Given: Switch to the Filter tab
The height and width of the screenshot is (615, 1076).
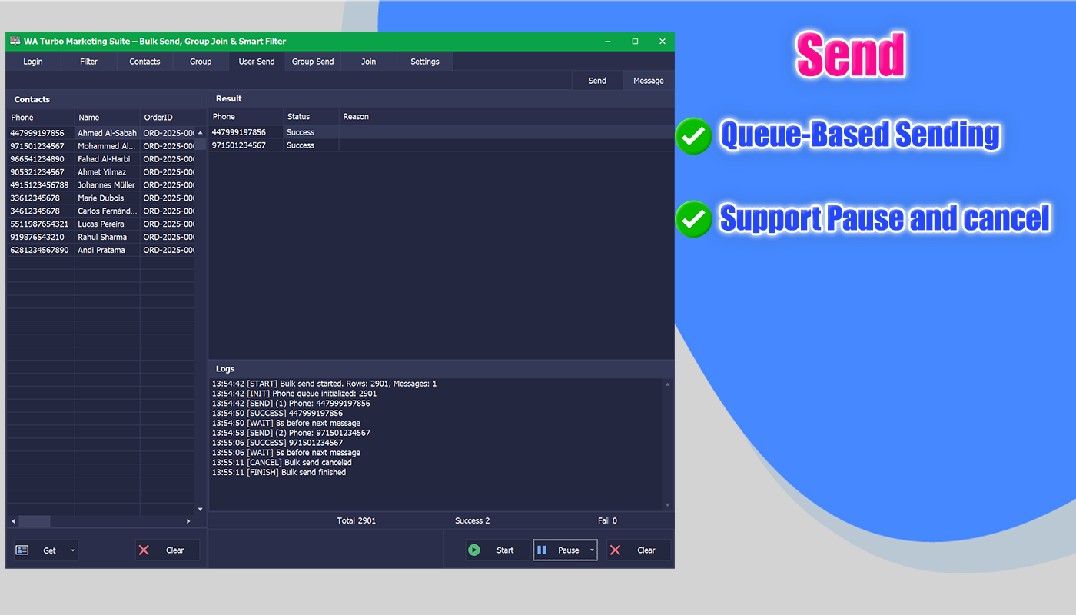Looking at the screenshot, I should coord(89,61).
